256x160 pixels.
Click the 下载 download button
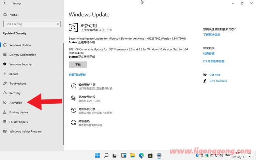78,65
